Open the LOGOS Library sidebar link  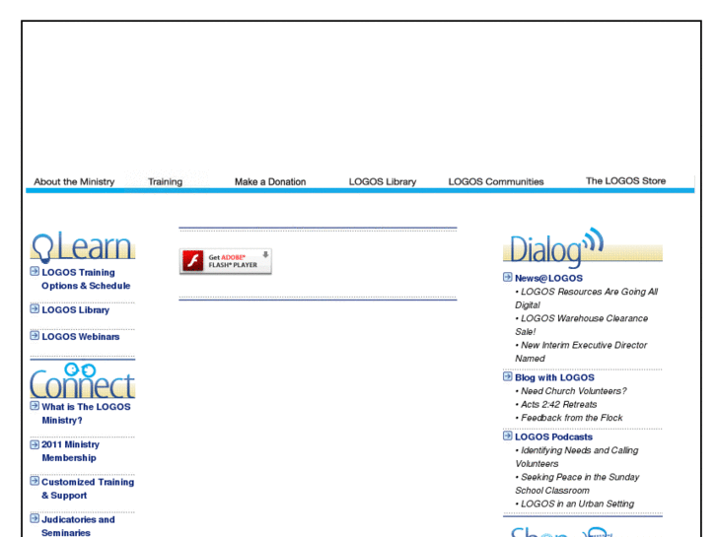click(x=76, y=309)
